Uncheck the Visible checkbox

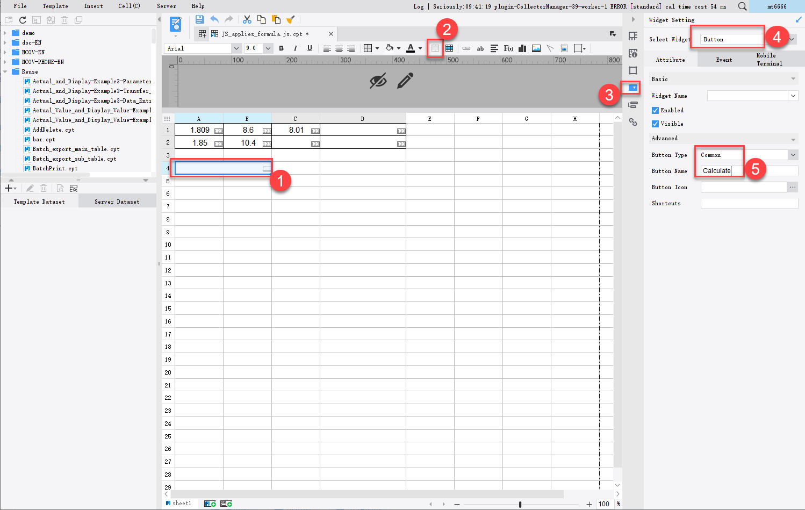(x=655, y=124)
